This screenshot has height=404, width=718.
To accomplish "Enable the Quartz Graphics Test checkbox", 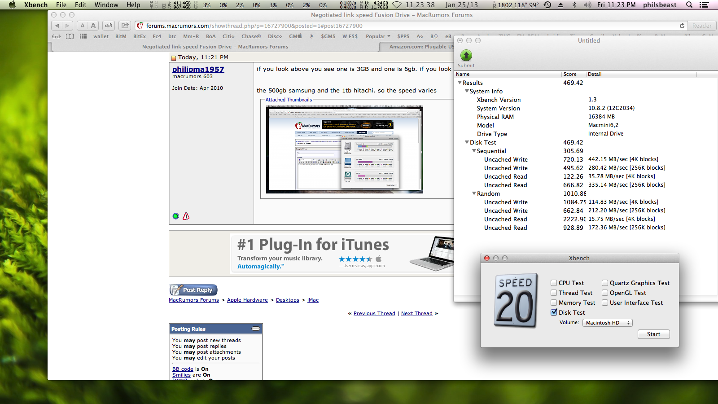I will [605, 283].
